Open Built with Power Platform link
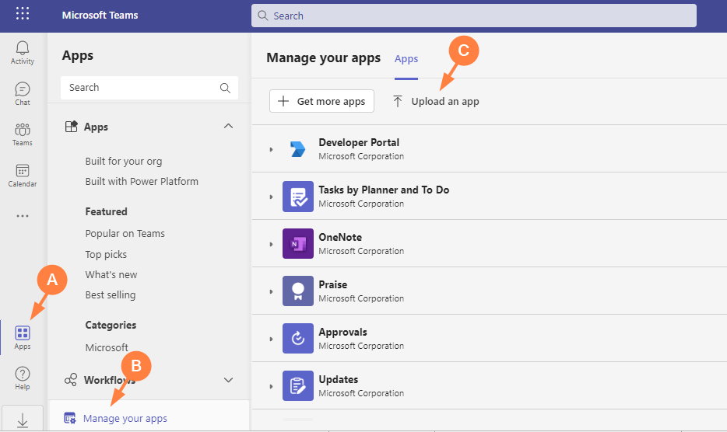727x432 pixels. 142,182
